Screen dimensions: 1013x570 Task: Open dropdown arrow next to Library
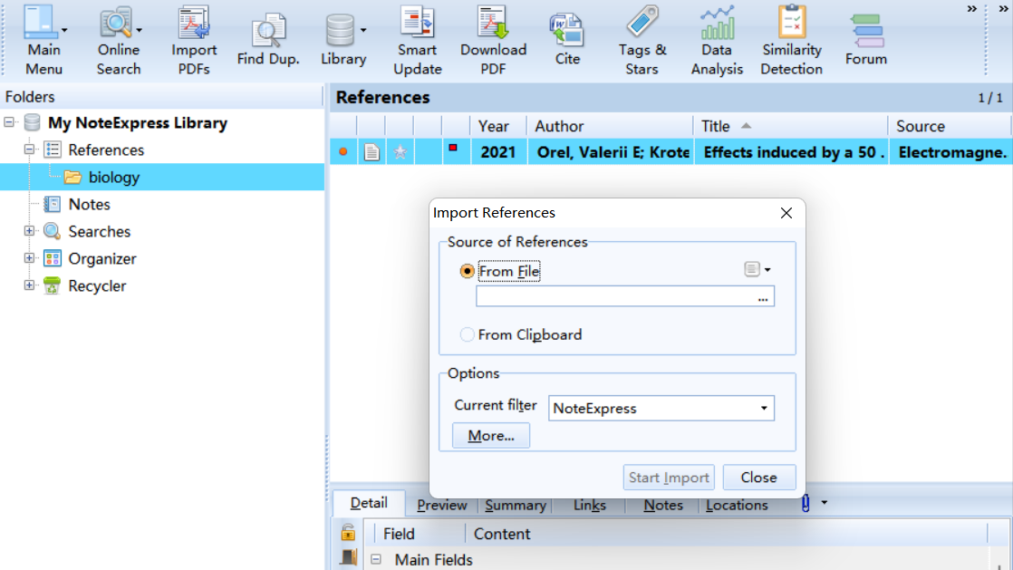(x=363, y=31)
